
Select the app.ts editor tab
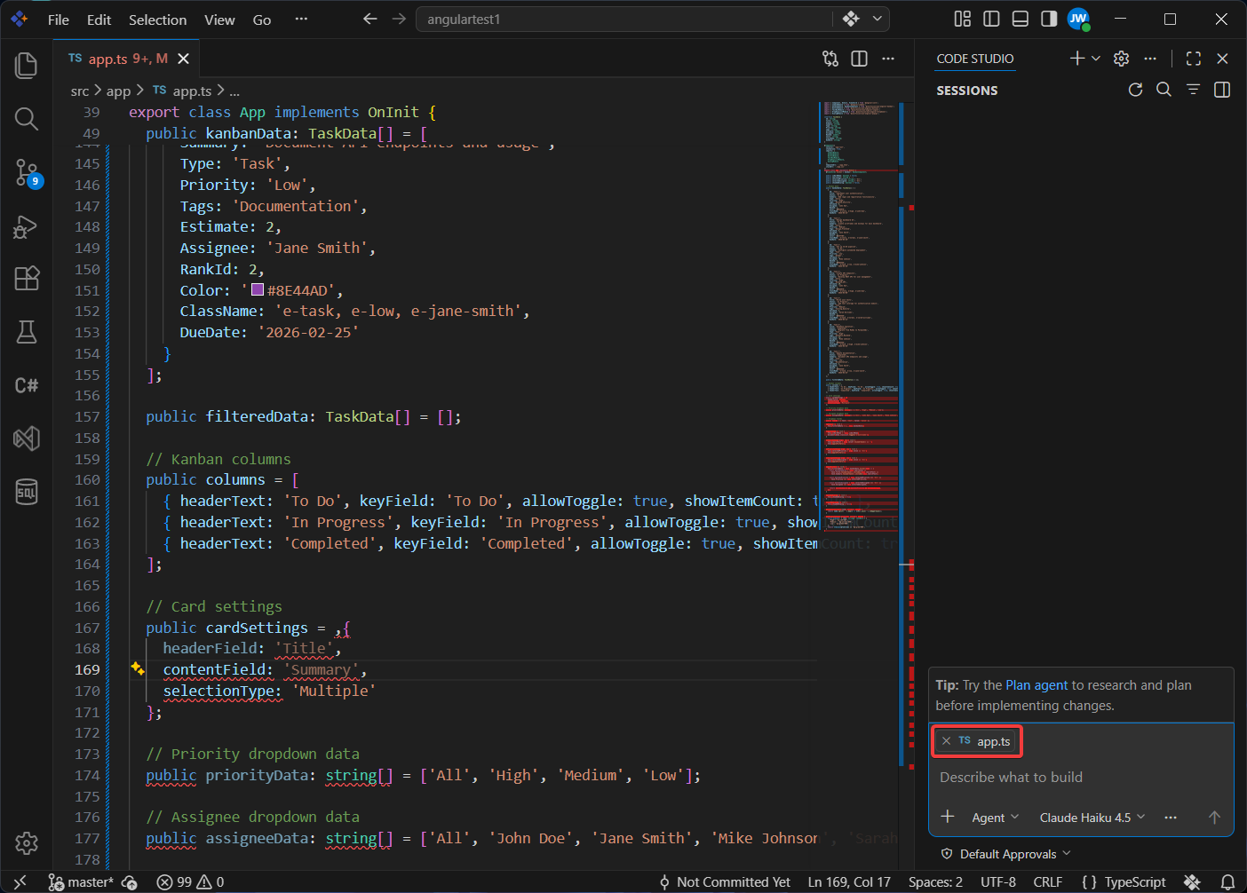coord(127,59)
